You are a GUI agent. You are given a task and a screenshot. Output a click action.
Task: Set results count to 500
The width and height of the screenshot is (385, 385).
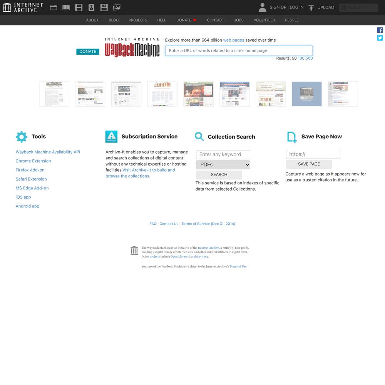309,58
